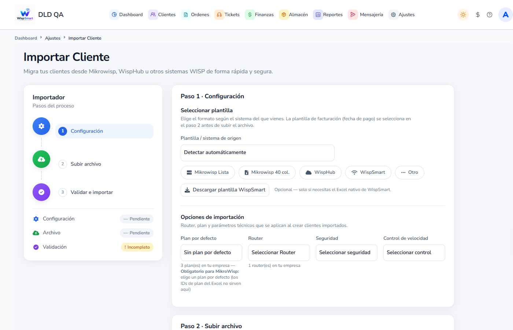Click the Pendiente badge for Archivo
Viewport: 513px width, 330px height.
tap(137, 233)
